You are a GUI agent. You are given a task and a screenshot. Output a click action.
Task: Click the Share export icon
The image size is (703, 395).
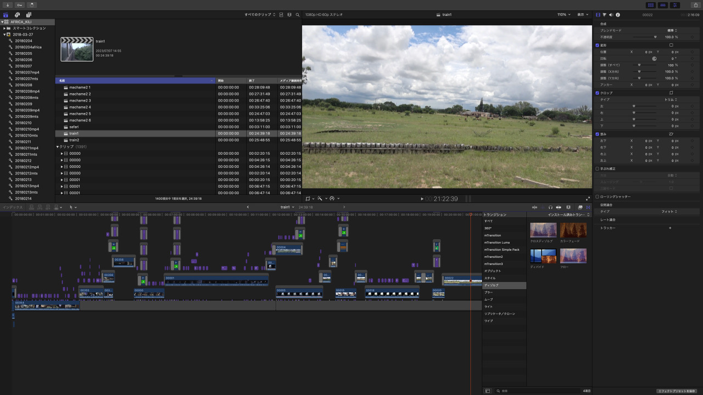point(695,5)
